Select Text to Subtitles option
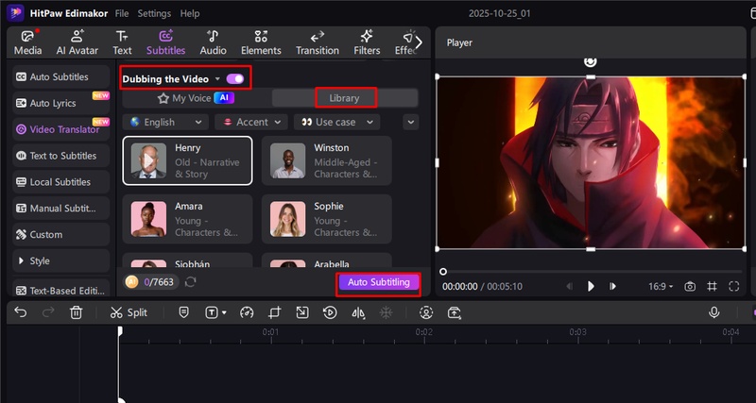Screen dimensions: 756x403 (61, 156)
